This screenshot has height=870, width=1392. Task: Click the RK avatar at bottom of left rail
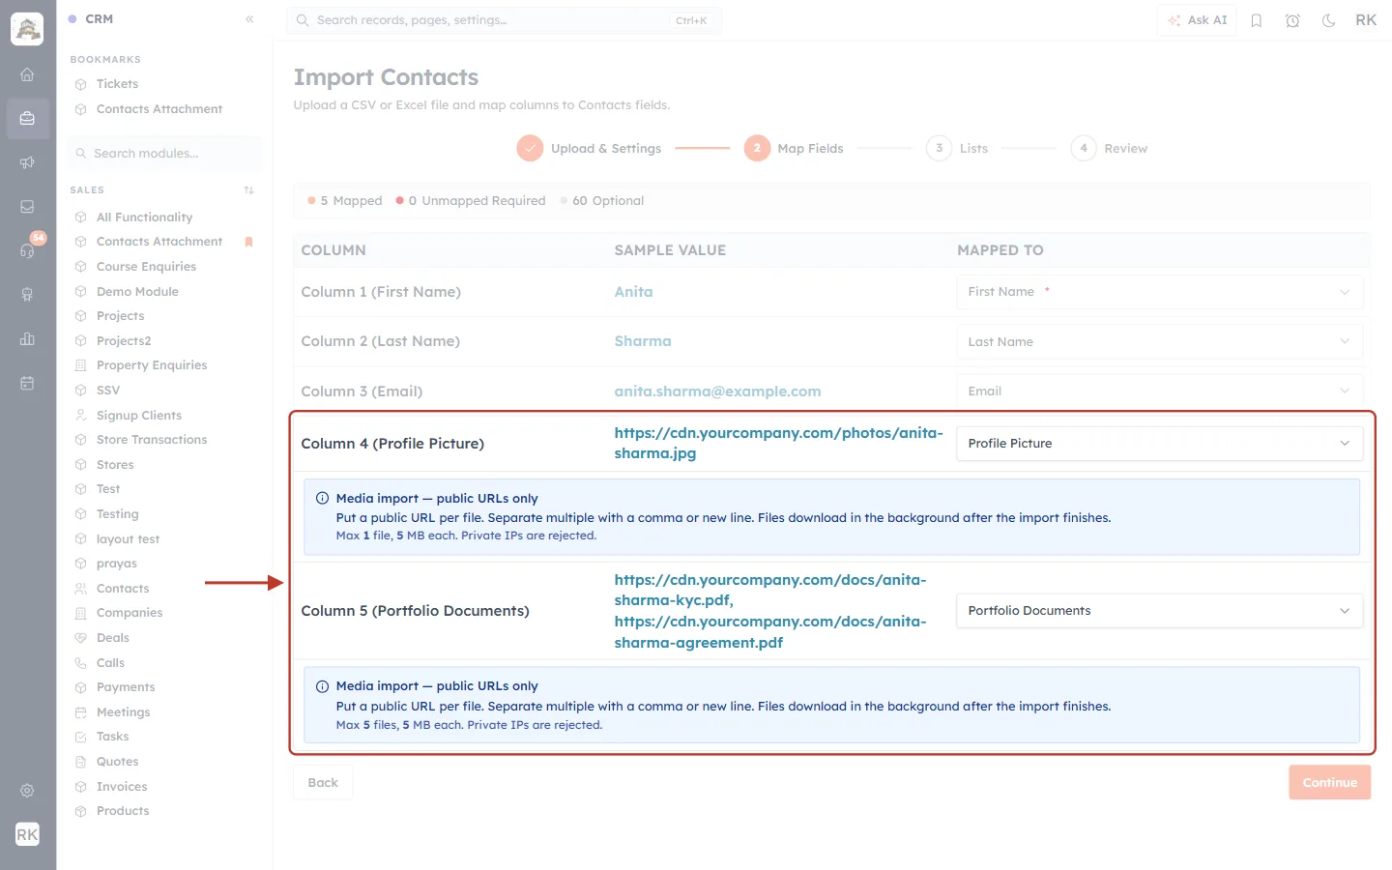tap(27, 834)
